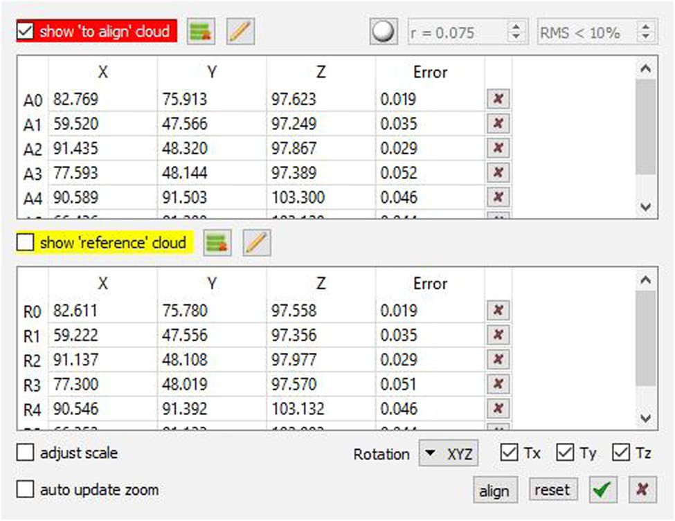675x521 pixels.
Task: Increase the RMS < 10% threshold stepper
Action: click(x=647, y=28)
